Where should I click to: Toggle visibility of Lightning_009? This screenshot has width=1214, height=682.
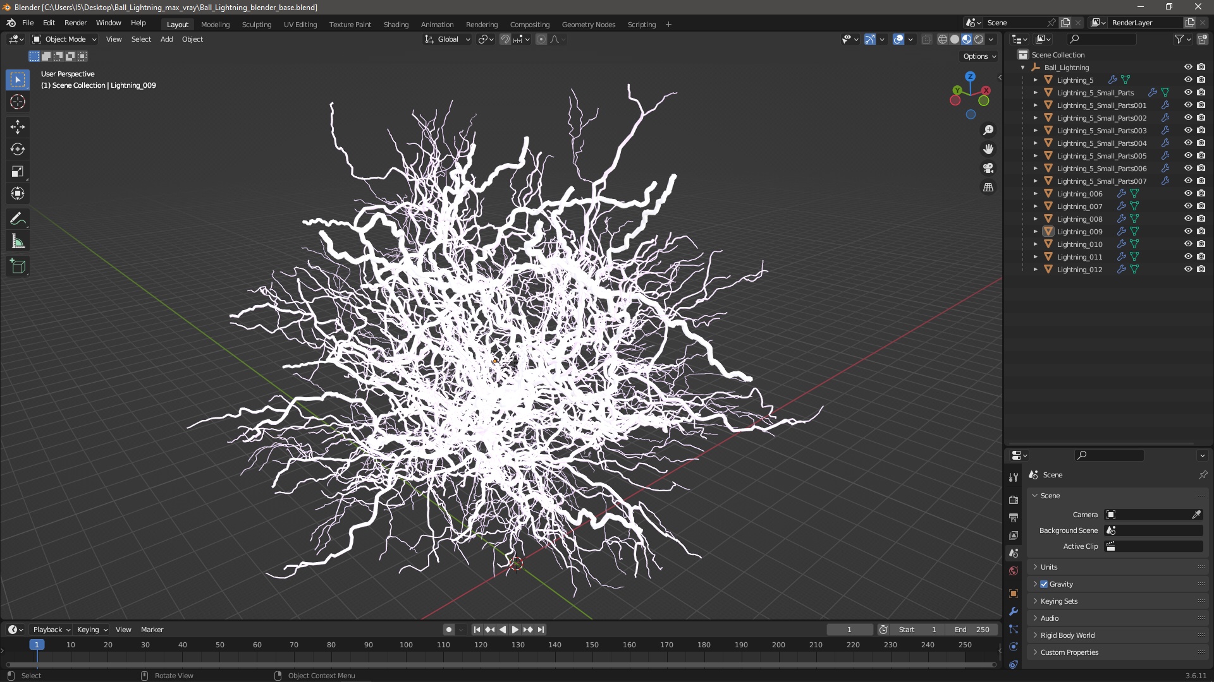point(1188,231)
